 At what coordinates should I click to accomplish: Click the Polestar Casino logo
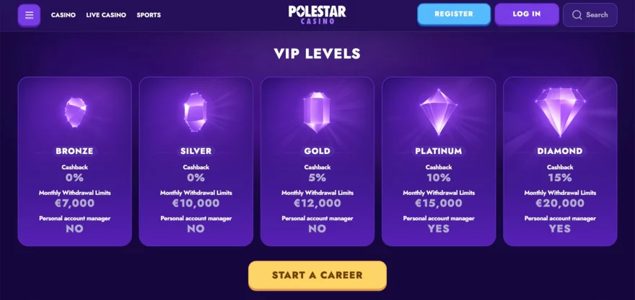coord(317,14)
